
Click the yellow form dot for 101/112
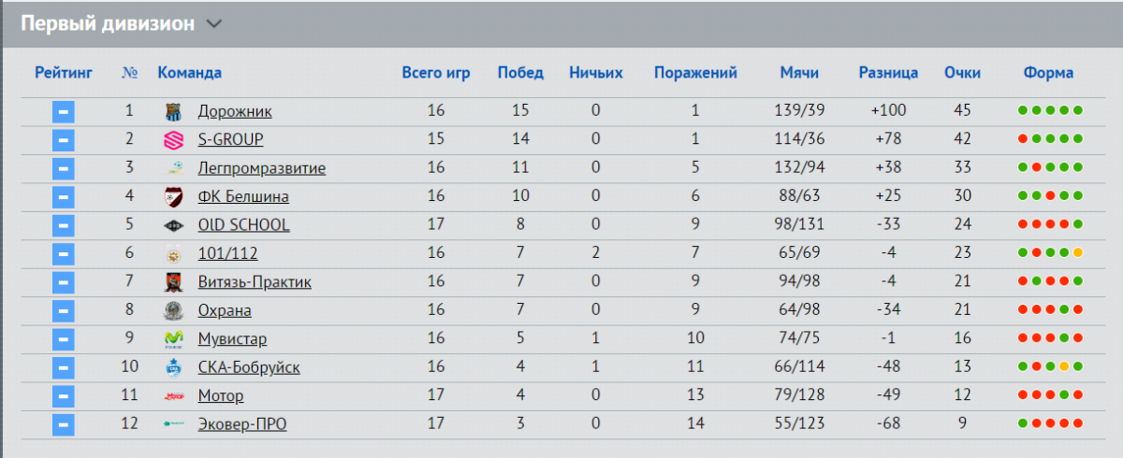[x=1078, y=253]
